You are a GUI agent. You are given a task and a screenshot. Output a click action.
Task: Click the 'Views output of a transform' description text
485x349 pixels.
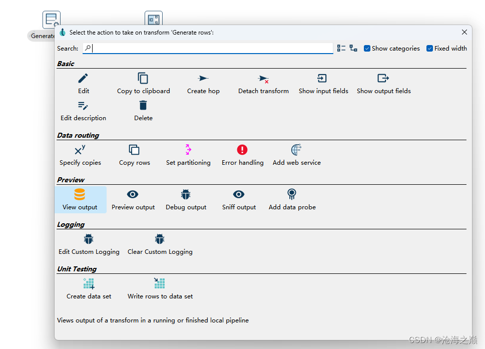click(x=153, y=320)
